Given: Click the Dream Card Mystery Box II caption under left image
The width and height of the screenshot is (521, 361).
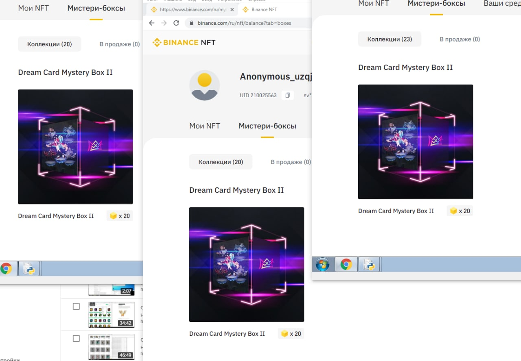Looking at the screenshot, I should (x=56, y=216).
